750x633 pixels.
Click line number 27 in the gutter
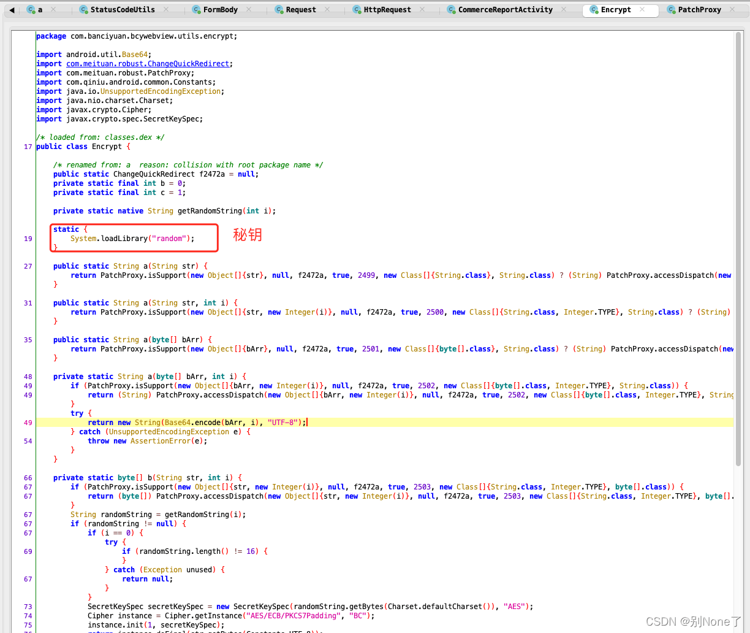tap(28, 266)
